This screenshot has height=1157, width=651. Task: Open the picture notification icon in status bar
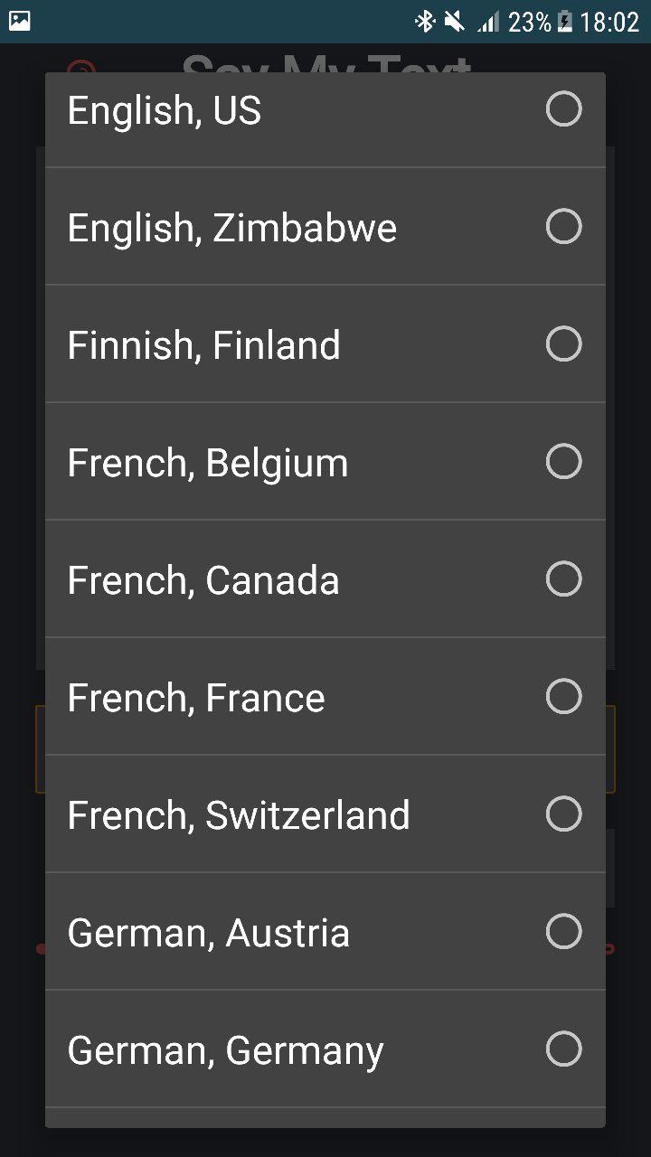point(19,21)
